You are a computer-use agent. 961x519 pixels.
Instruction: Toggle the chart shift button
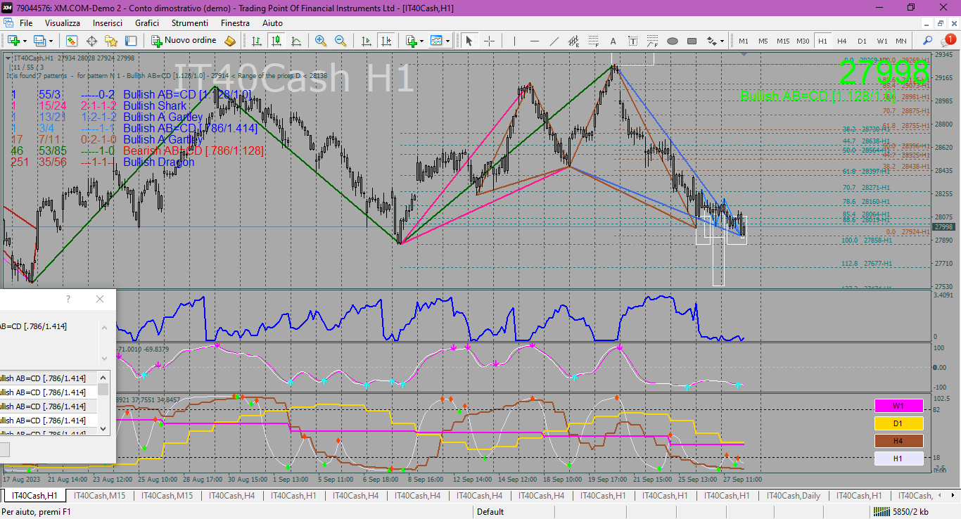(x=386, y=41)
